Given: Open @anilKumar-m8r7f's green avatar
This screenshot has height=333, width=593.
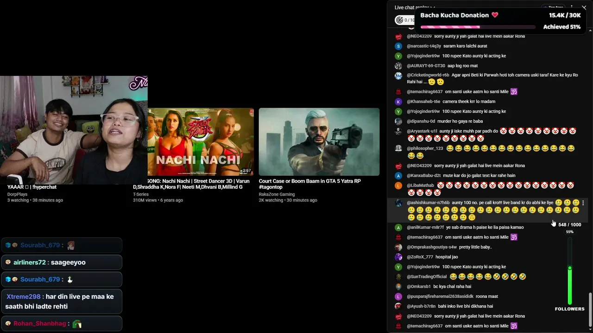Looking at the screenshot, I should pos(398,228).
